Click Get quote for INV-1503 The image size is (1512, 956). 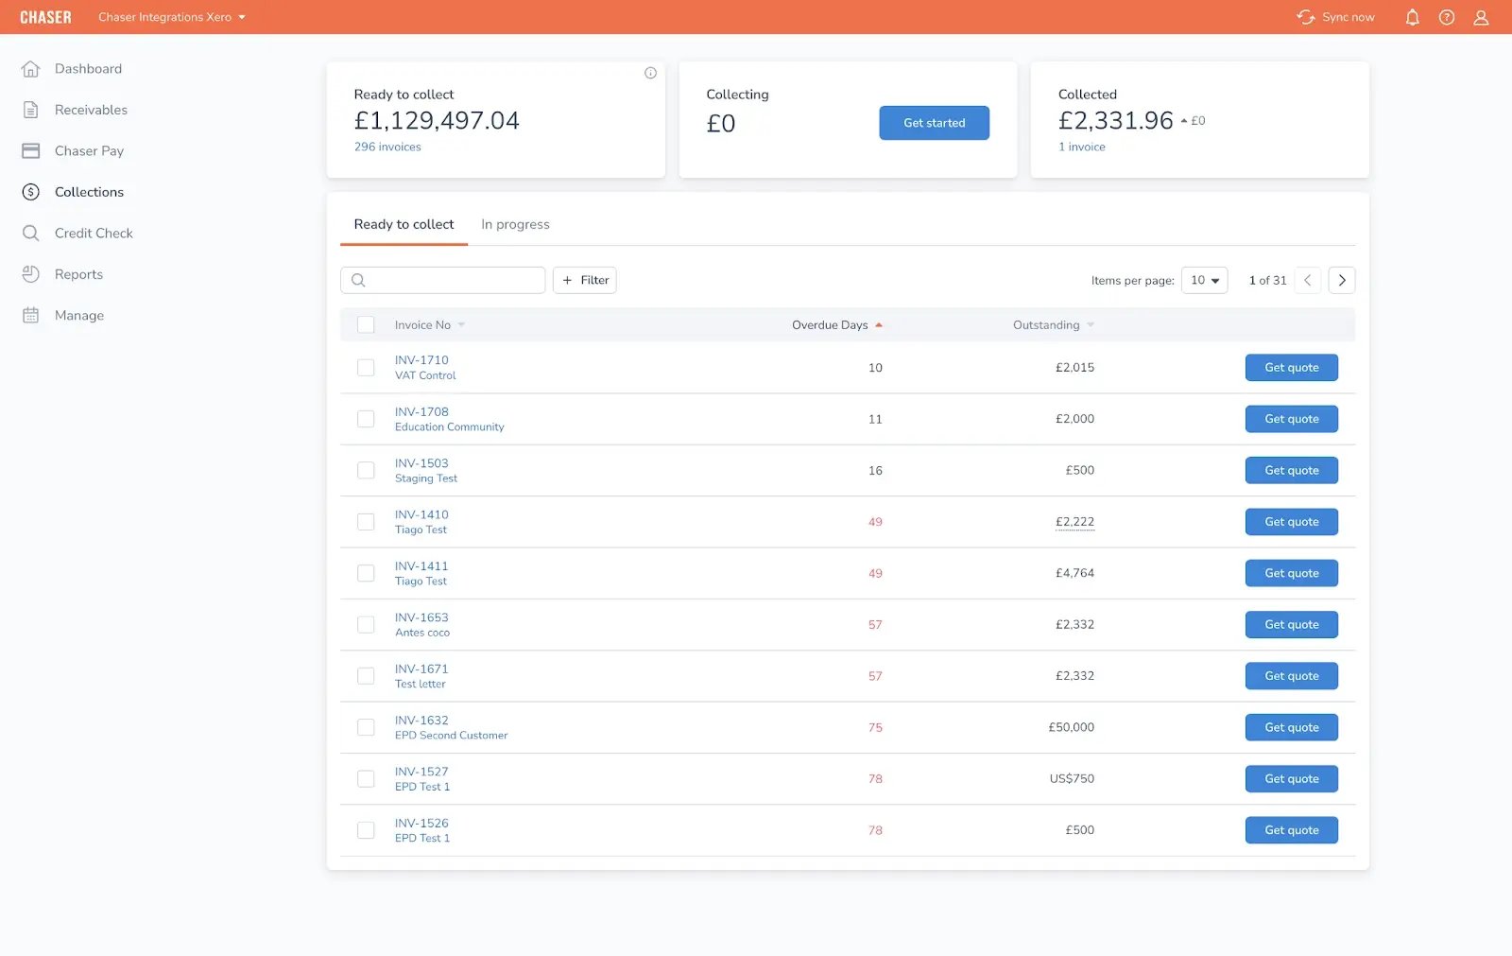point(1291,470)
